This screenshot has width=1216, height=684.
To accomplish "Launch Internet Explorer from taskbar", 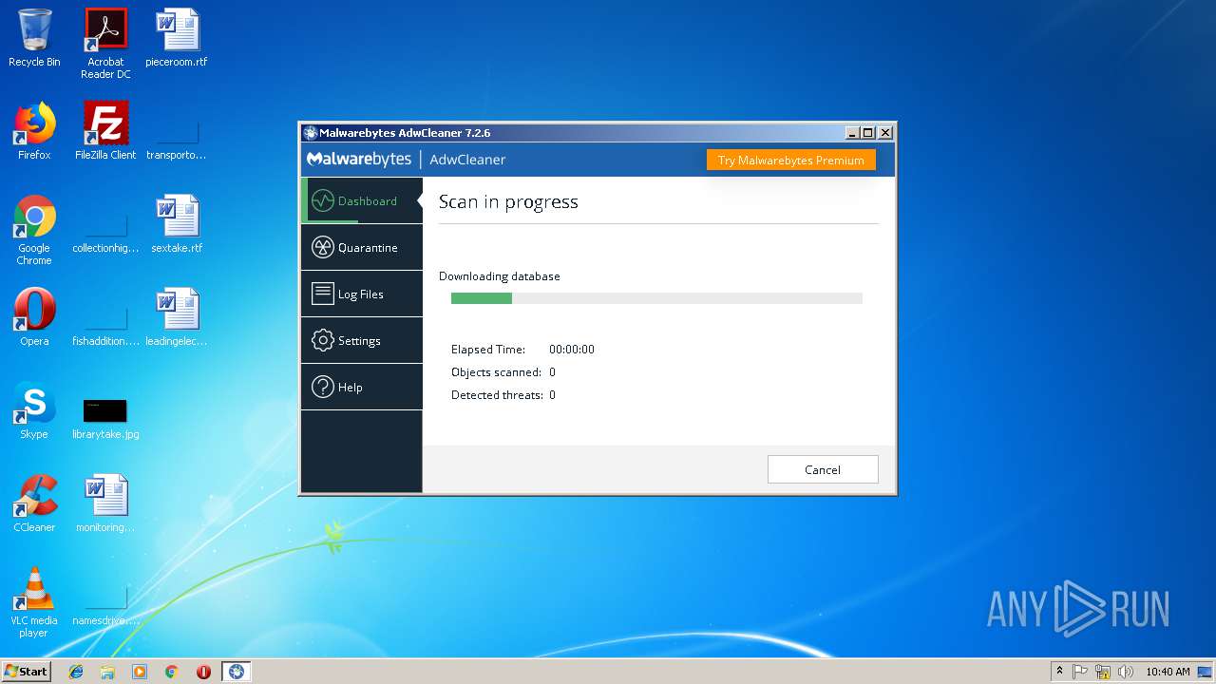I will pos(76,672).
